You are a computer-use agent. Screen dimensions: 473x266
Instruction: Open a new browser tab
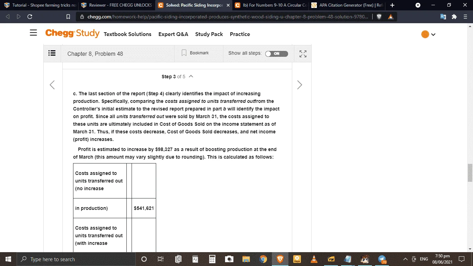tap(392, 5)
